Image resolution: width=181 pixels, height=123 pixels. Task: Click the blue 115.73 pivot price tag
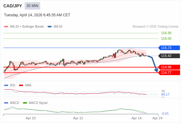point(169,48)
